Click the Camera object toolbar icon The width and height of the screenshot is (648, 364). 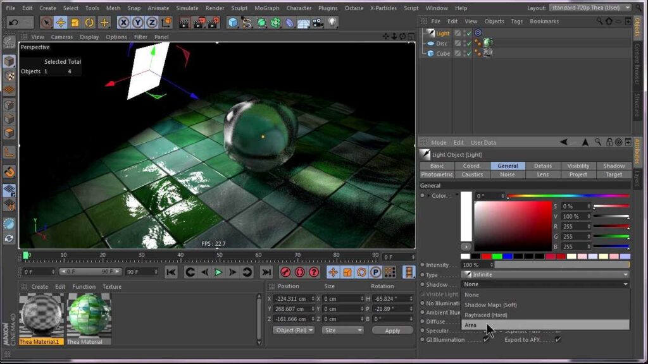[x=318, y=23]
